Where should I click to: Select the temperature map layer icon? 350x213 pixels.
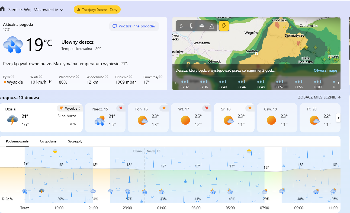[191, 26]
